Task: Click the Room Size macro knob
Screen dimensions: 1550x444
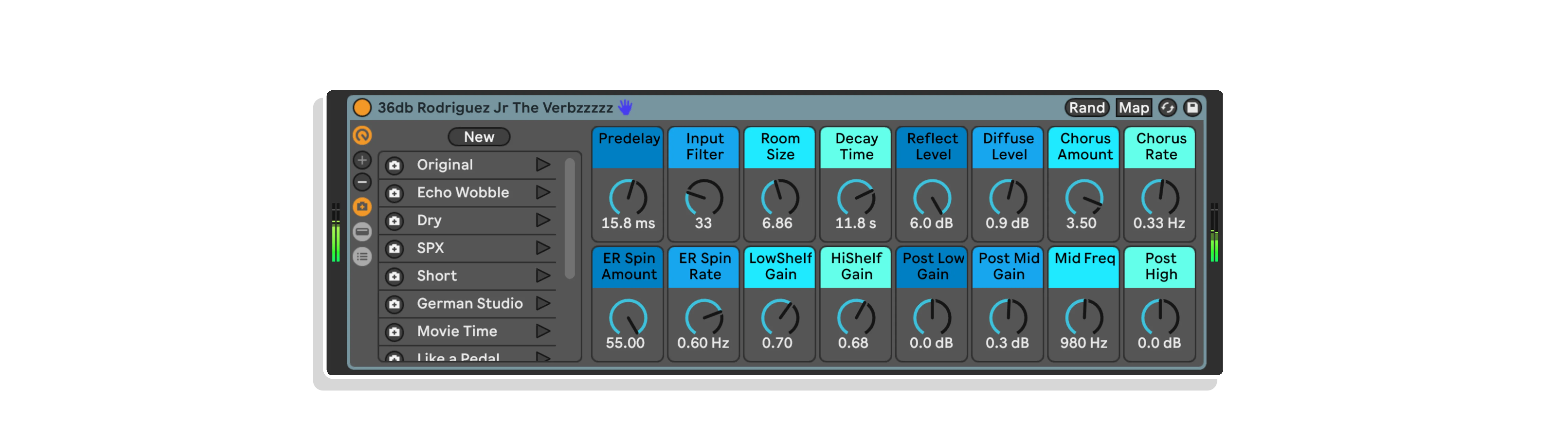Action: [780, 197]
